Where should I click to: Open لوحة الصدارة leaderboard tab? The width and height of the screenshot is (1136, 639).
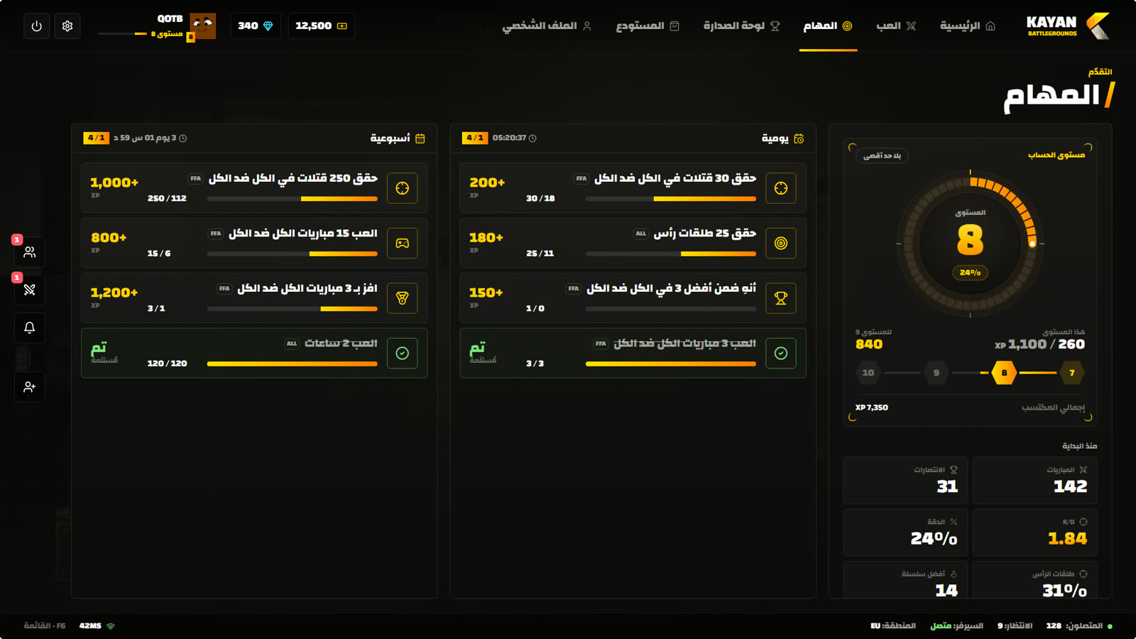click(x=741, y=26)
